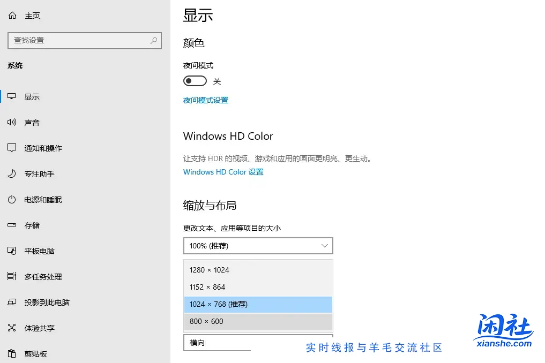Screen dimensions: 545x363
Task: Open 夜间模式设置
Action: pyautogui.click(x=205, y=100)
